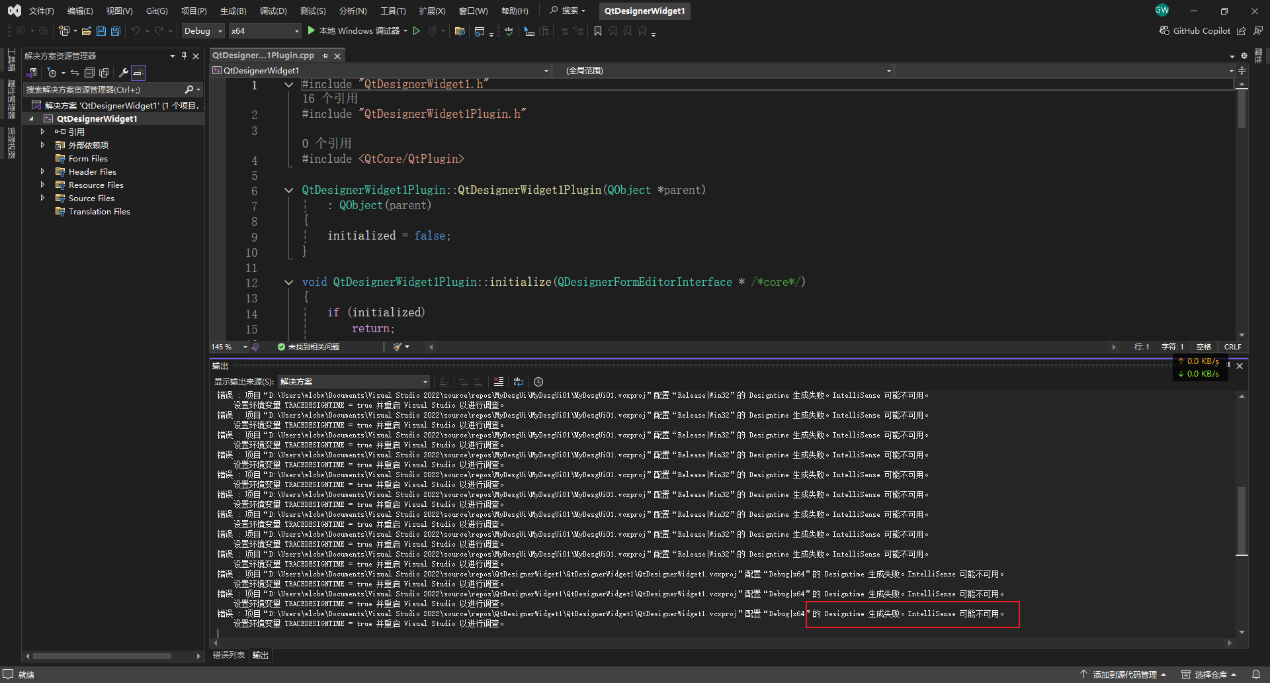Toggle Show All Files in Solution Explorer

pyautogui.click(x=104, y=73)
